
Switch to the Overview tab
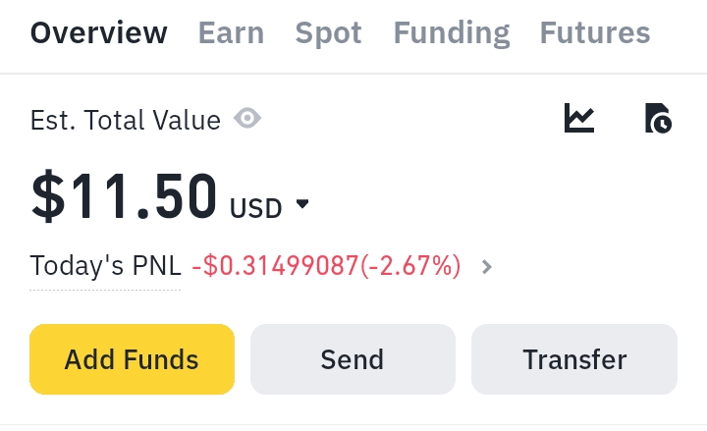pyautogui.click(x=98, y=33)
